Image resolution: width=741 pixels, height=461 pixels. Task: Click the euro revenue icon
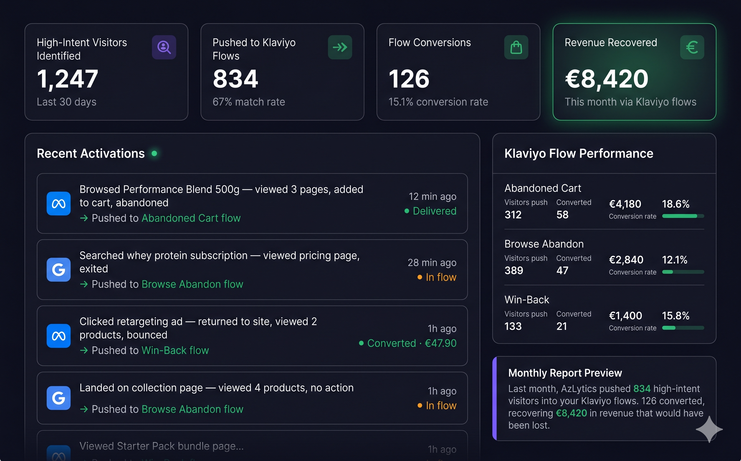coord(692,47)
